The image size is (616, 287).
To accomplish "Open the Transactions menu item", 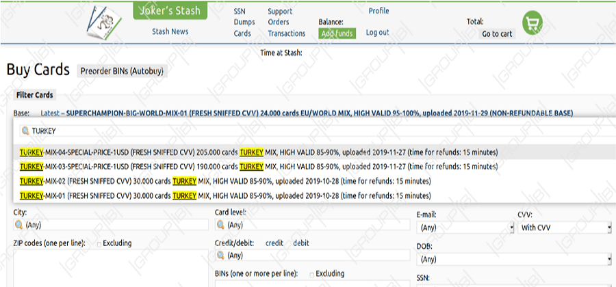I will click(287, 33).
